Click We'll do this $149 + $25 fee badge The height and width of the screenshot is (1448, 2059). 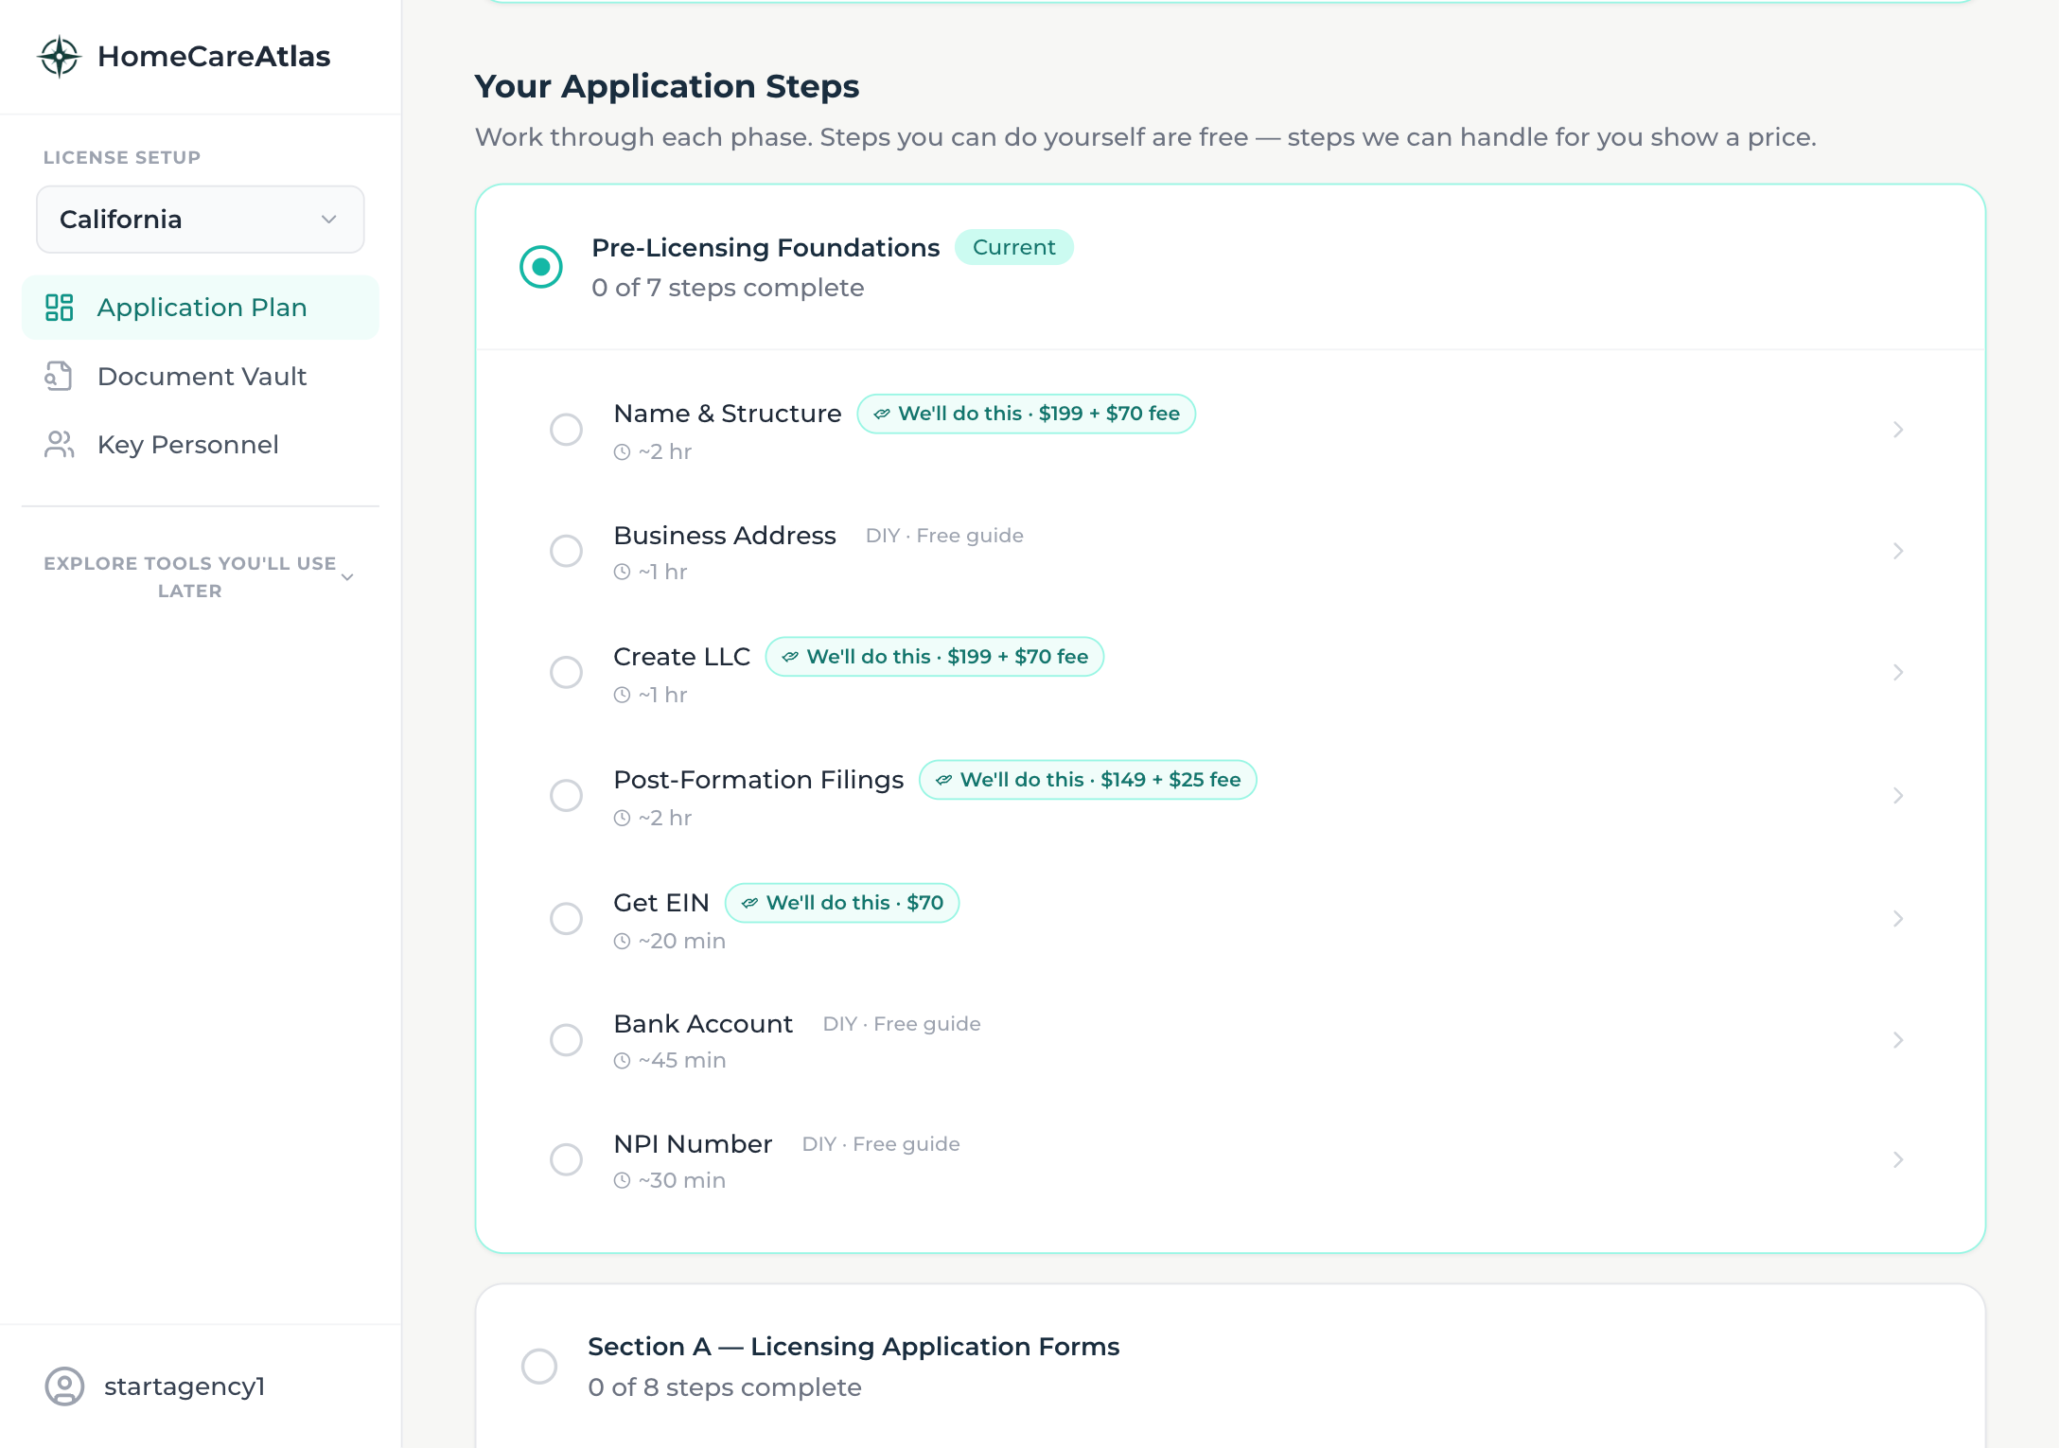[x=1087, y=780]
